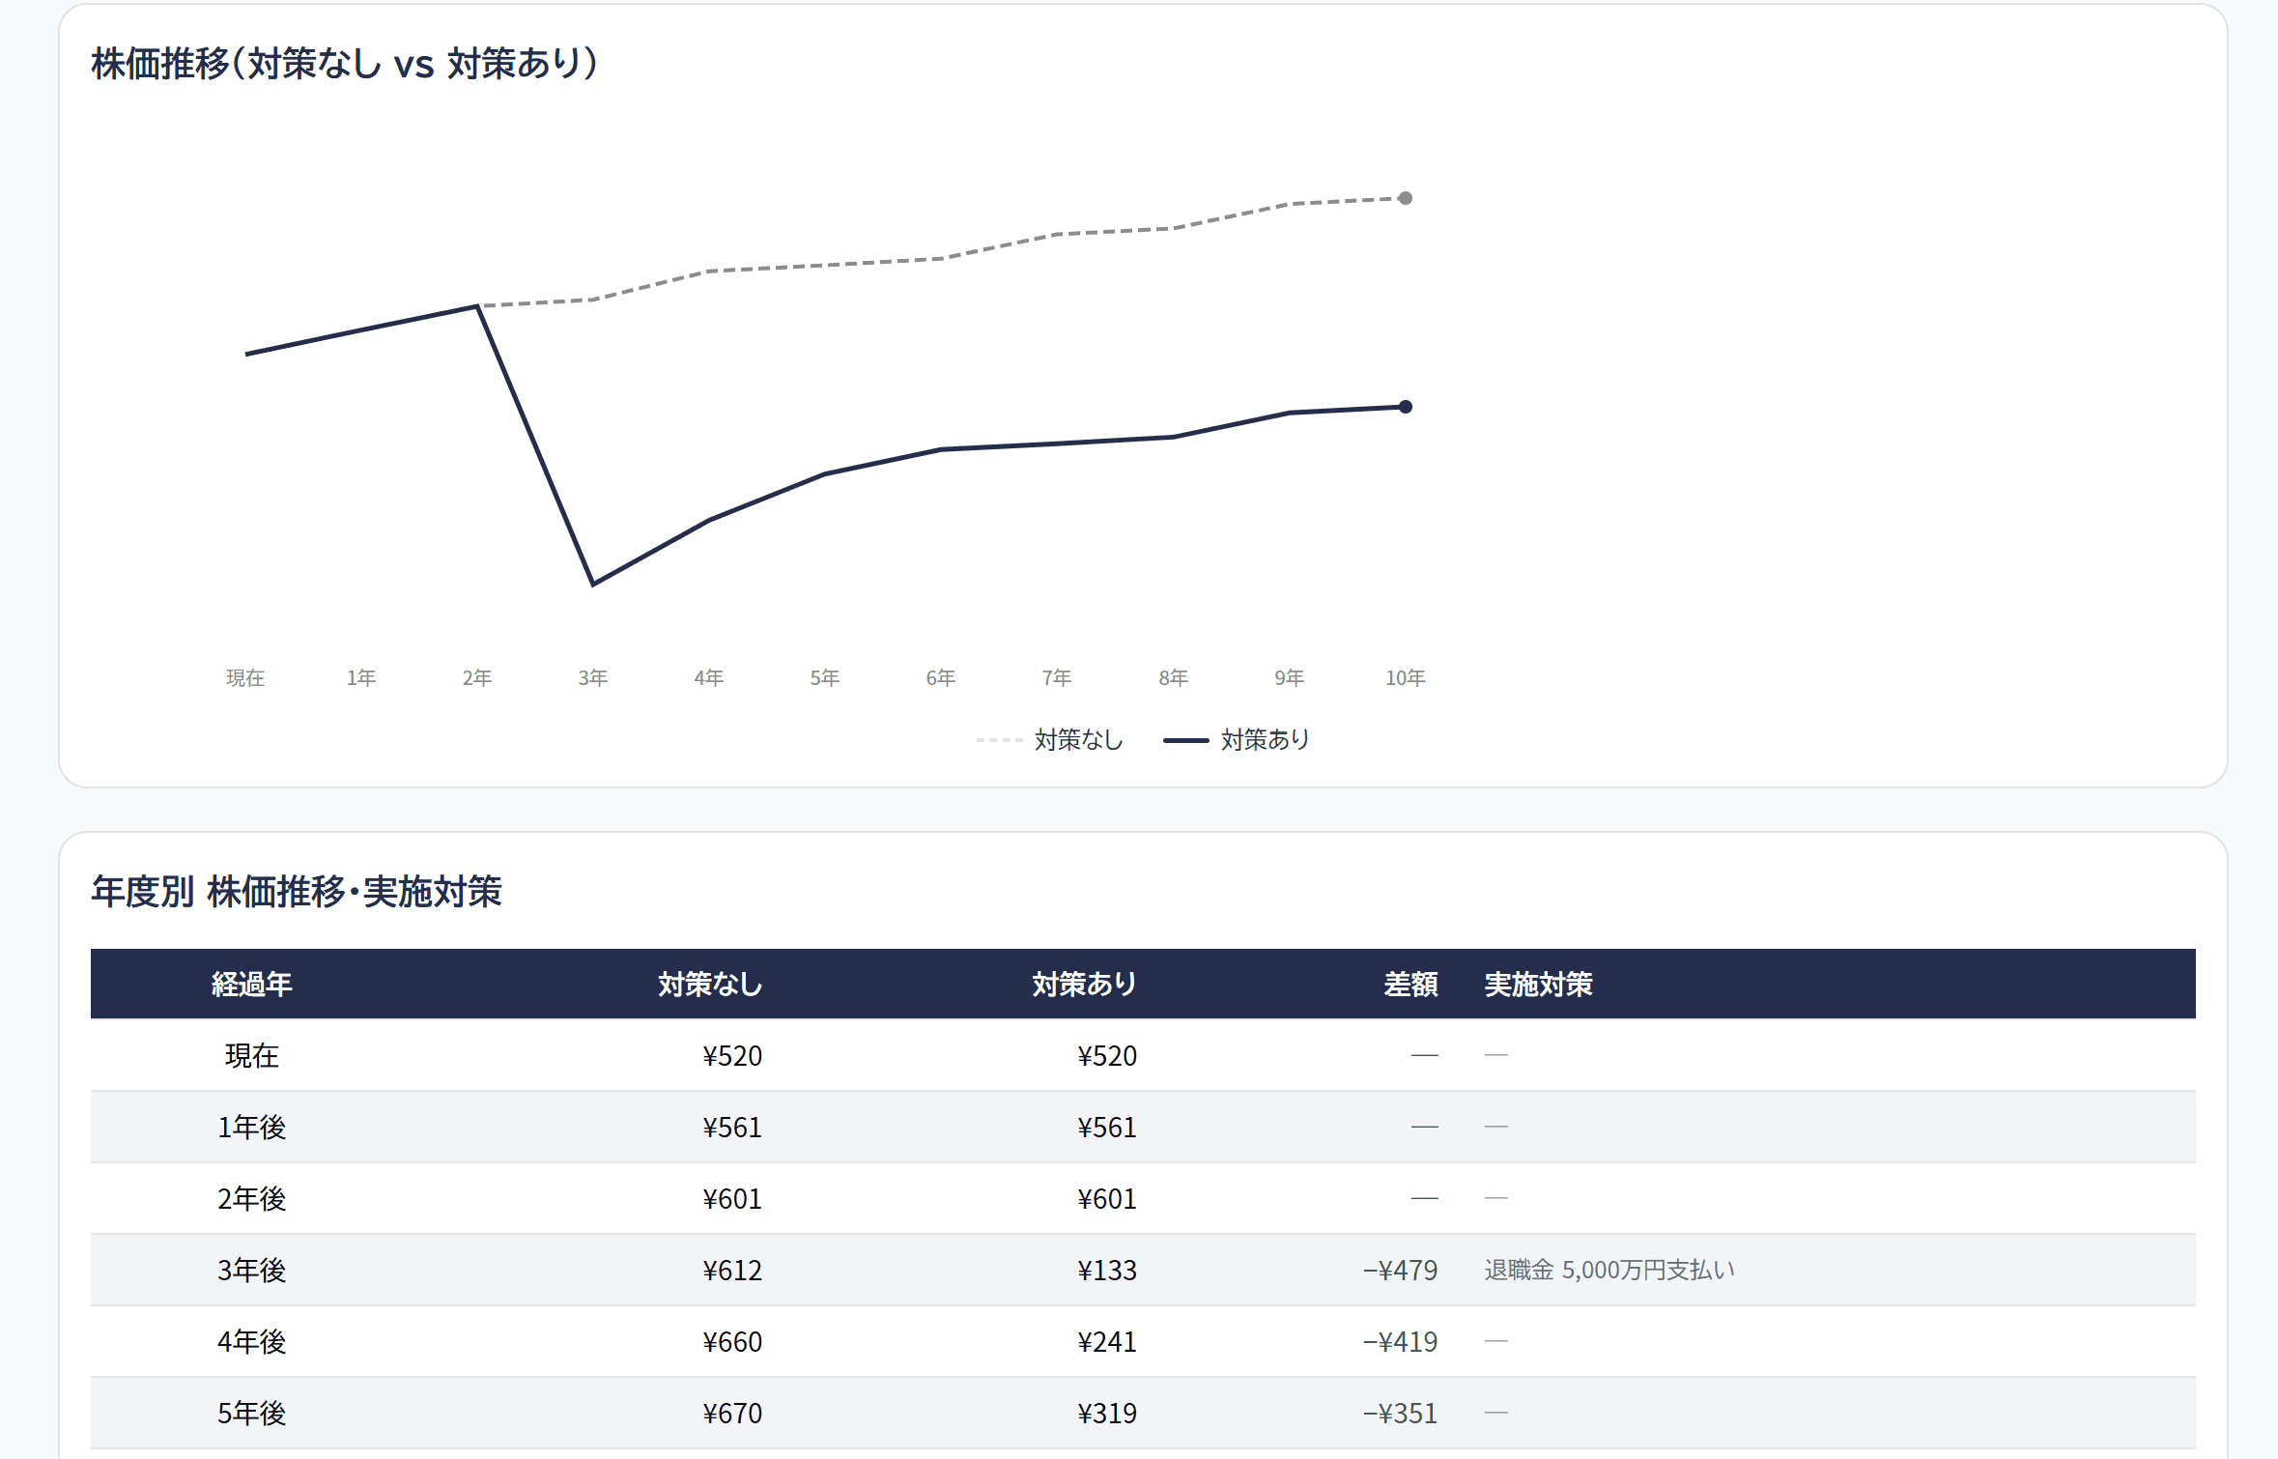Screen dimensions: 2278x1459
Task: Click the 6年 x-axis label
Action: [941, 678]
